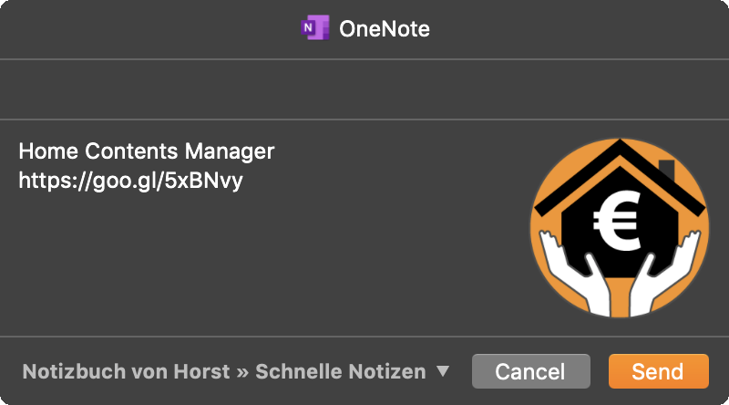Click the Notizbuch von Horst label

tap(126, 371)
